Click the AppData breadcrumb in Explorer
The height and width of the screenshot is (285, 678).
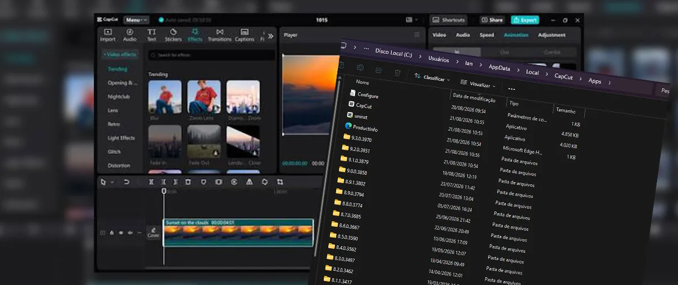[x=499, y=67]
